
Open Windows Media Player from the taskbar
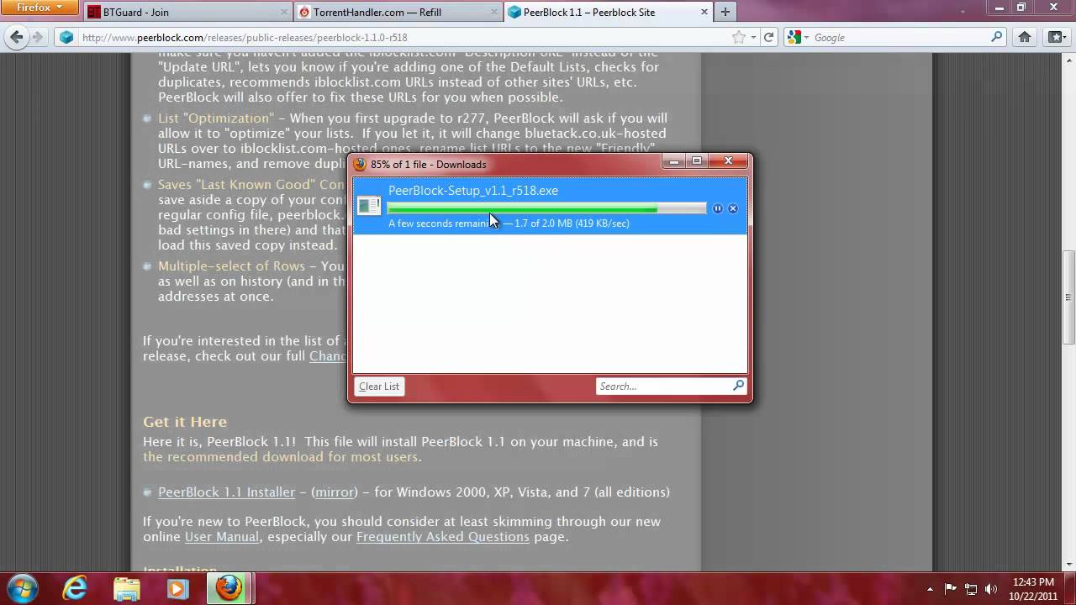pos(177,588)
